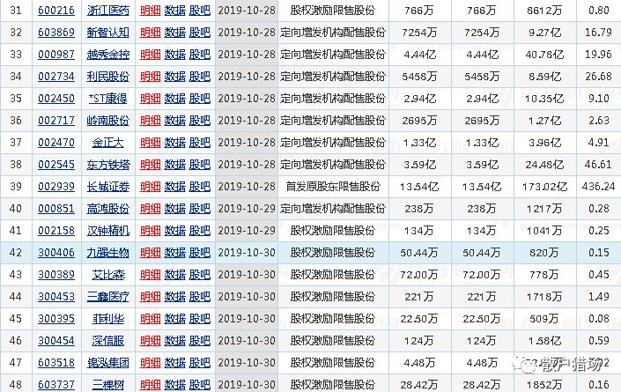Screen dimensions: 621x392
Task: Open 数据 link for 三鑫医疗
Action: point(174,297)
